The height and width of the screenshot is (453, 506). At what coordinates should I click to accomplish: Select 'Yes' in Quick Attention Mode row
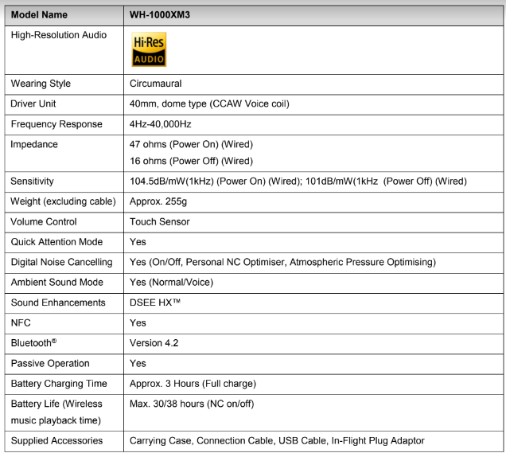(x=138, y=242)
